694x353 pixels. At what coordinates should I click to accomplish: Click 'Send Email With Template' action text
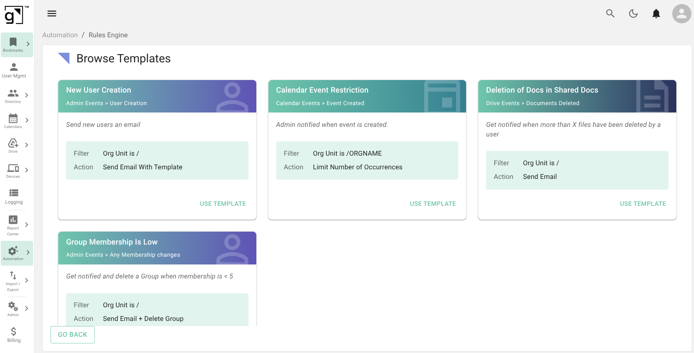143,167
